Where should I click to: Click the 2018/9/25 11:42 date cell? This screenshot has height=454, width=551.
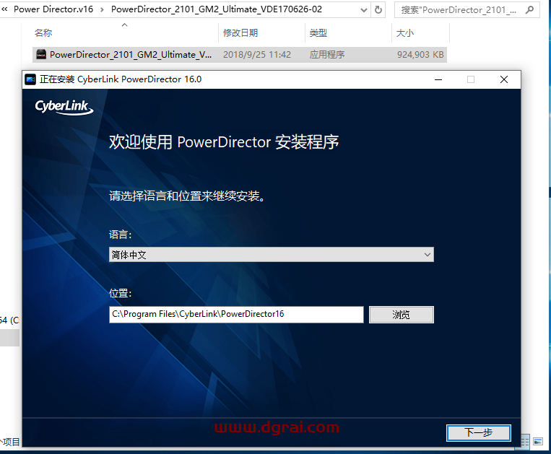point(257,55)
